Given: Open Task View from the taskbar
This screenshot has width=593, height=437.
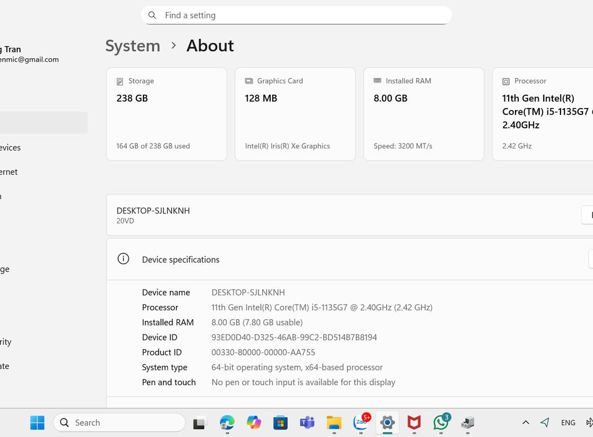Looking at the screenshot, I should pyautogui.click(x=199, y=423).
